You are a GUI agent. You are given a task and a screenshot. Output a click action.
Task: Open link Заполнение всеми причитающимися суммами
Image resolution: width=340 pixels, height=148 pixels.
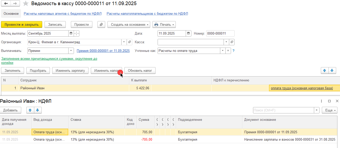pos(49,61)
